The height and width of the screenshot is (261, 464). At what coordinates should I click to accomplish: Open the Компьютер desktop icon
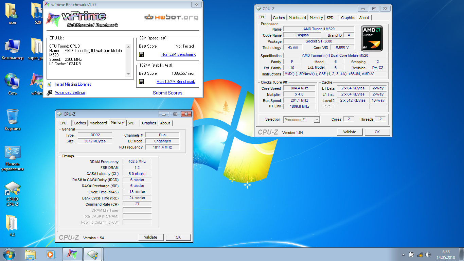13,49
